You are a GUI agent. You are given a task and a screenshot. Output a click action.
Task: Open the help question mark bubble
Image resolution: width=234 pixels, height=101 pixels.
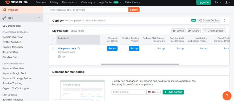(227, 96)
